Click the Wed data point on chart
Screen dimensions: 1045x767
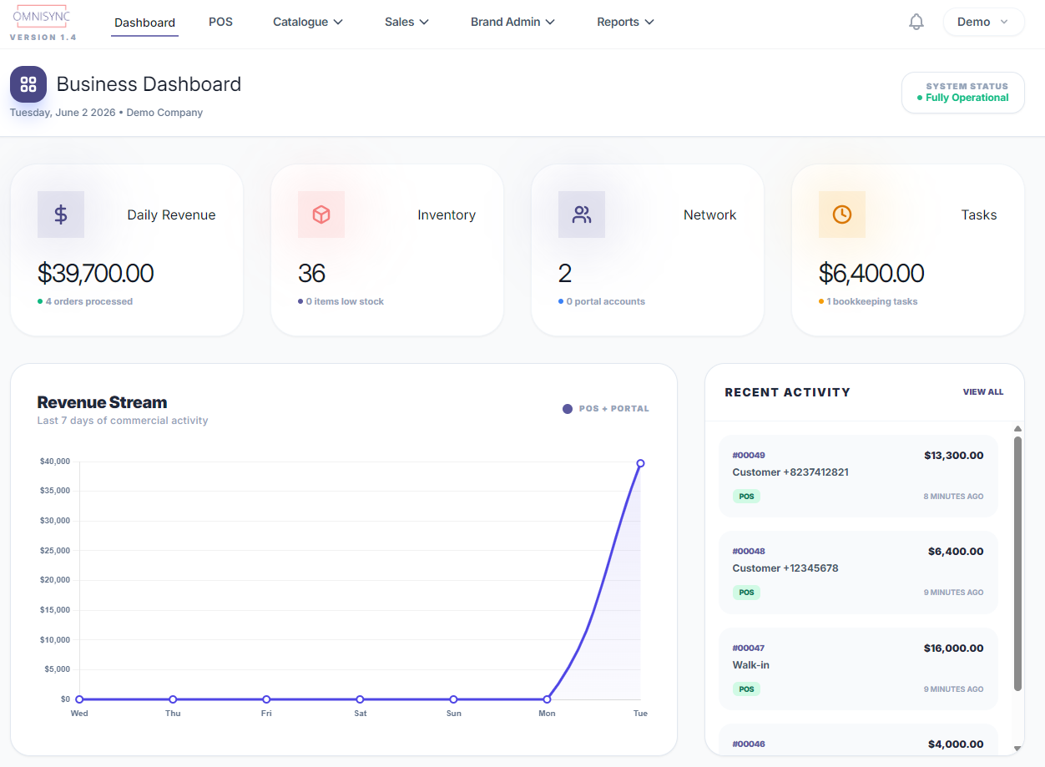(x=79, y=699)
